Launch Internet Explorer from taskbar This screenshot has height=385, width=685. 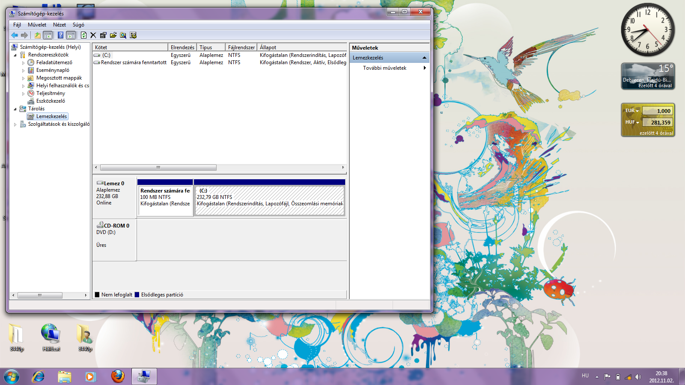point(39,376)
